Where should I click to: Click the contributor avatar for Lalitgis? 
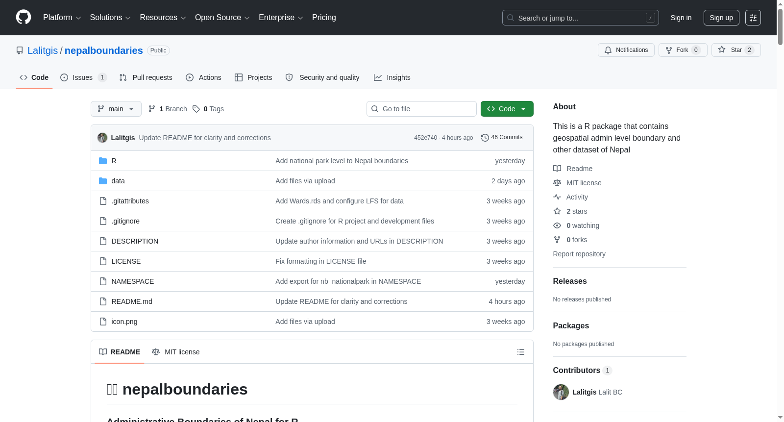coord(561,392)
